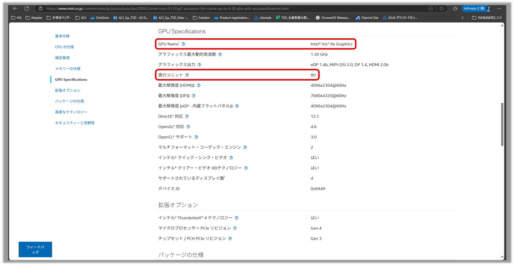Show help for 最大解像度 (DP)

(x=194, y=96)
